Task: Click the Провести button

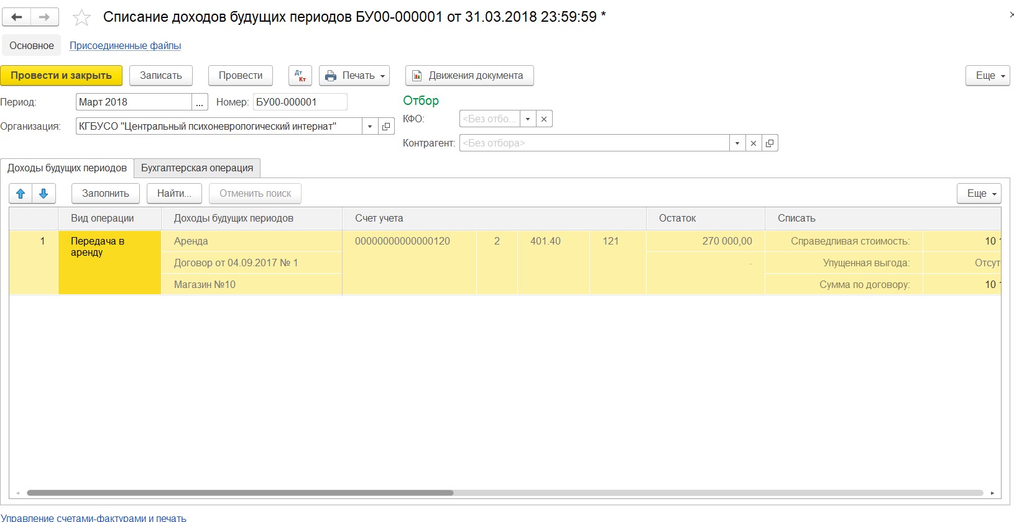Action: (x=241, y=76)
